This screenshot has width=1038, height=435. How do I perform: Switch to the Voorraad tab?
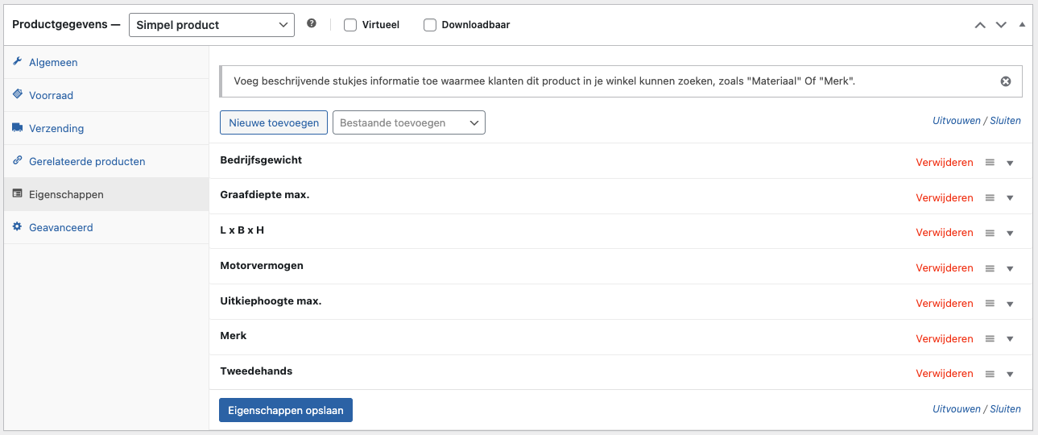pyautogui.click(x=51, y=95)
